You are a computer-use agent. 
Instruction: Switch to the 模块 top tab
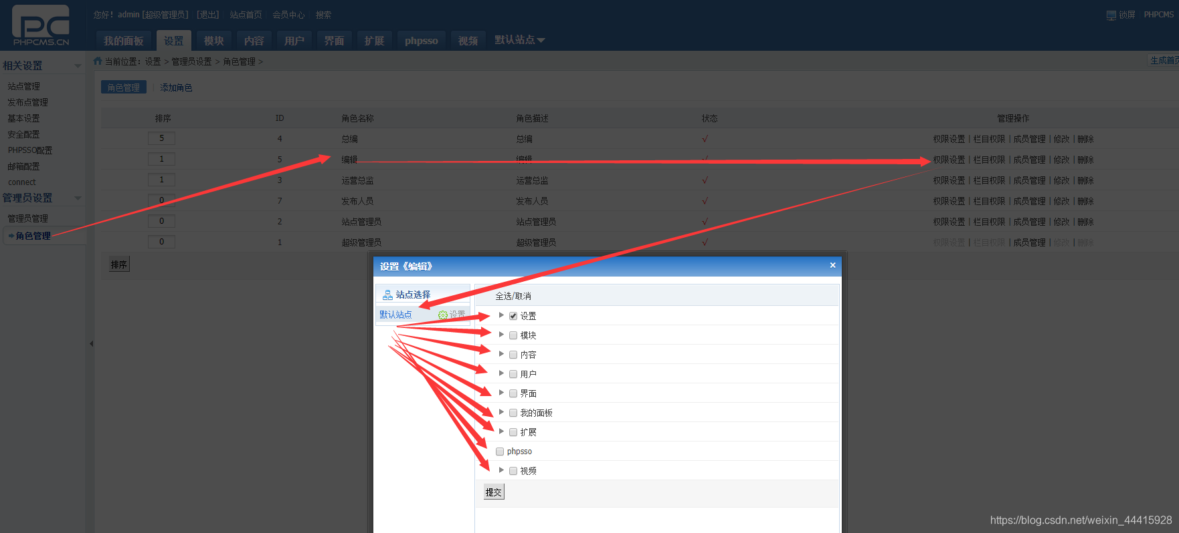(x=214, y=41)
